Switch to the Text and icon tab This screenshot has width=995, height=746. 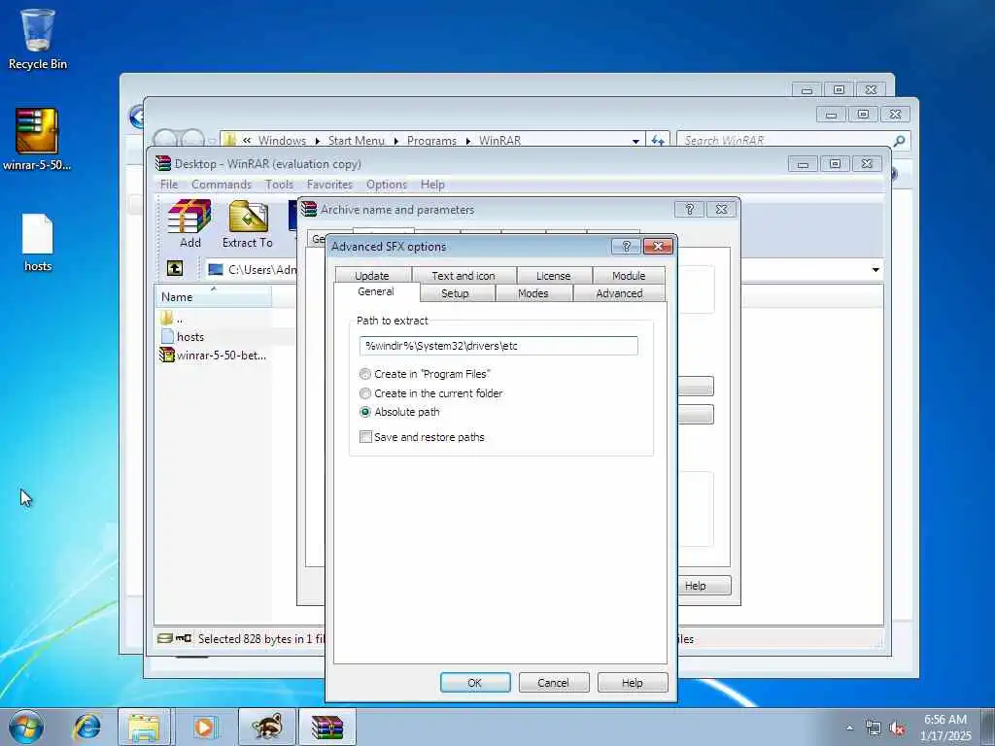(x=463, y=275)
